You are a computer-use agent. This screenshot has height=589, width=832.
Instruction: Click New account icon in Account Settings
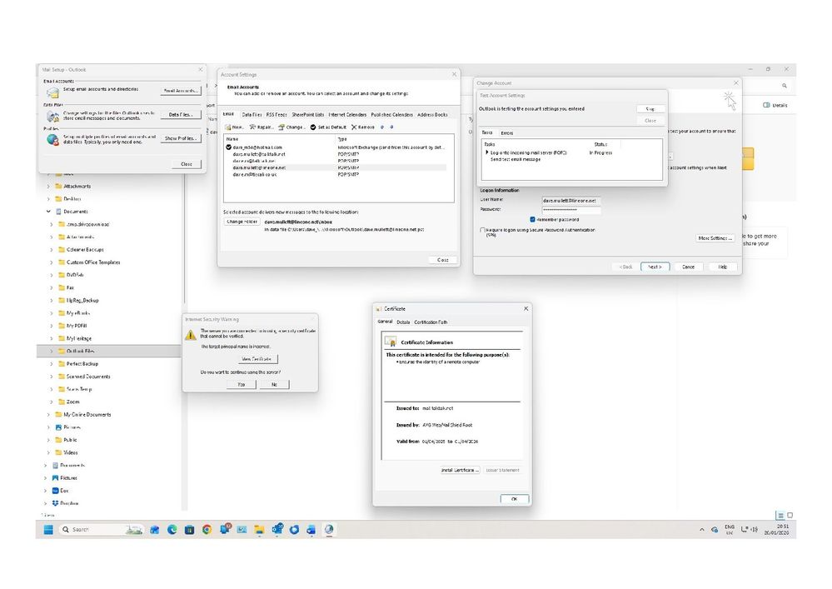(x=227, y=127)
